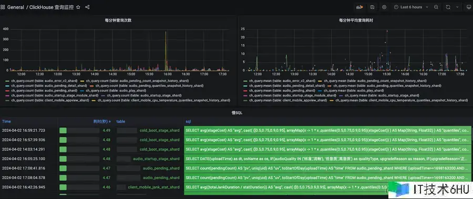473x199 pixels.
Task: Sort table by 耗时(秒) column header
Action: (102, 121)
